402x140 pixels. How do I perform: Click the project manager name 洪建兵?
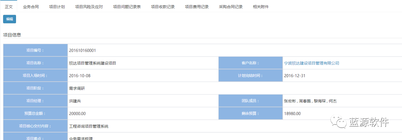pos(75,101)
